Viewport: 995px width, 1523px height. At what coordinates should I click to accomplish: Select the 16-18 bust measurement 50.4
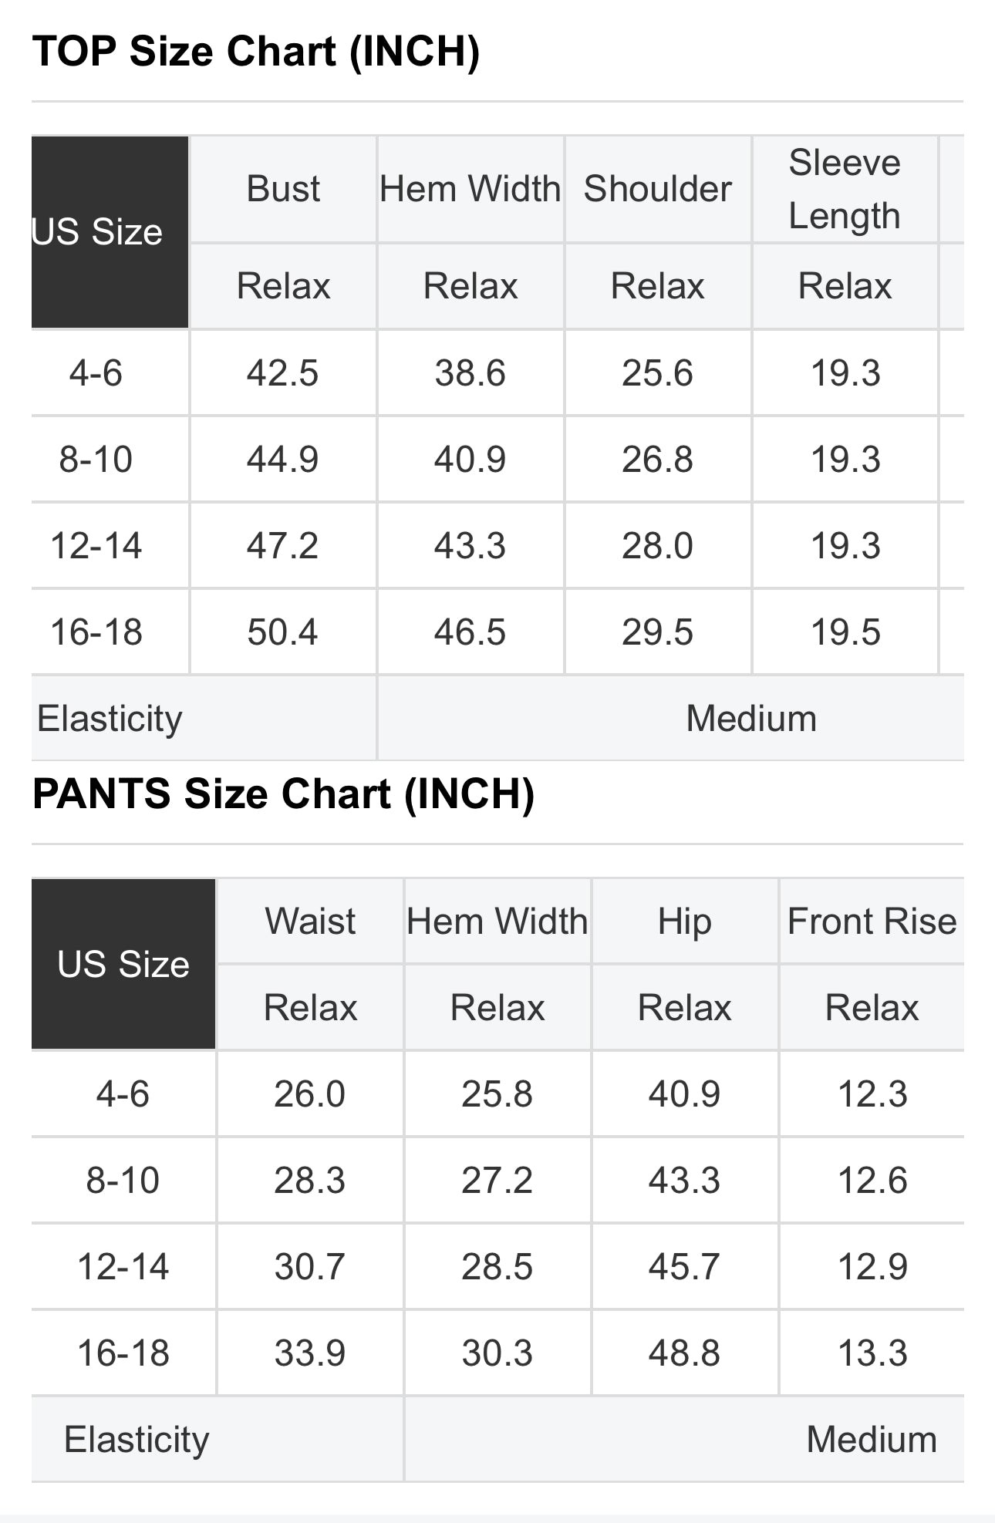coord(282,633)
